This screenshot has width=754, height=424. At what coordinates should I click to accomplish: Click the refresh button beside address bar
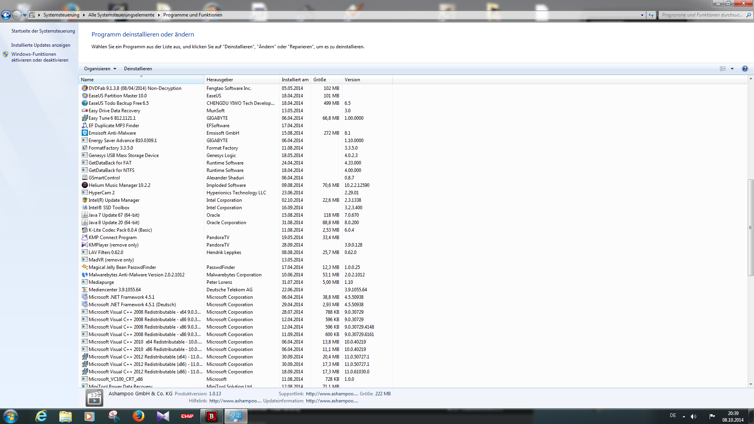651,15
